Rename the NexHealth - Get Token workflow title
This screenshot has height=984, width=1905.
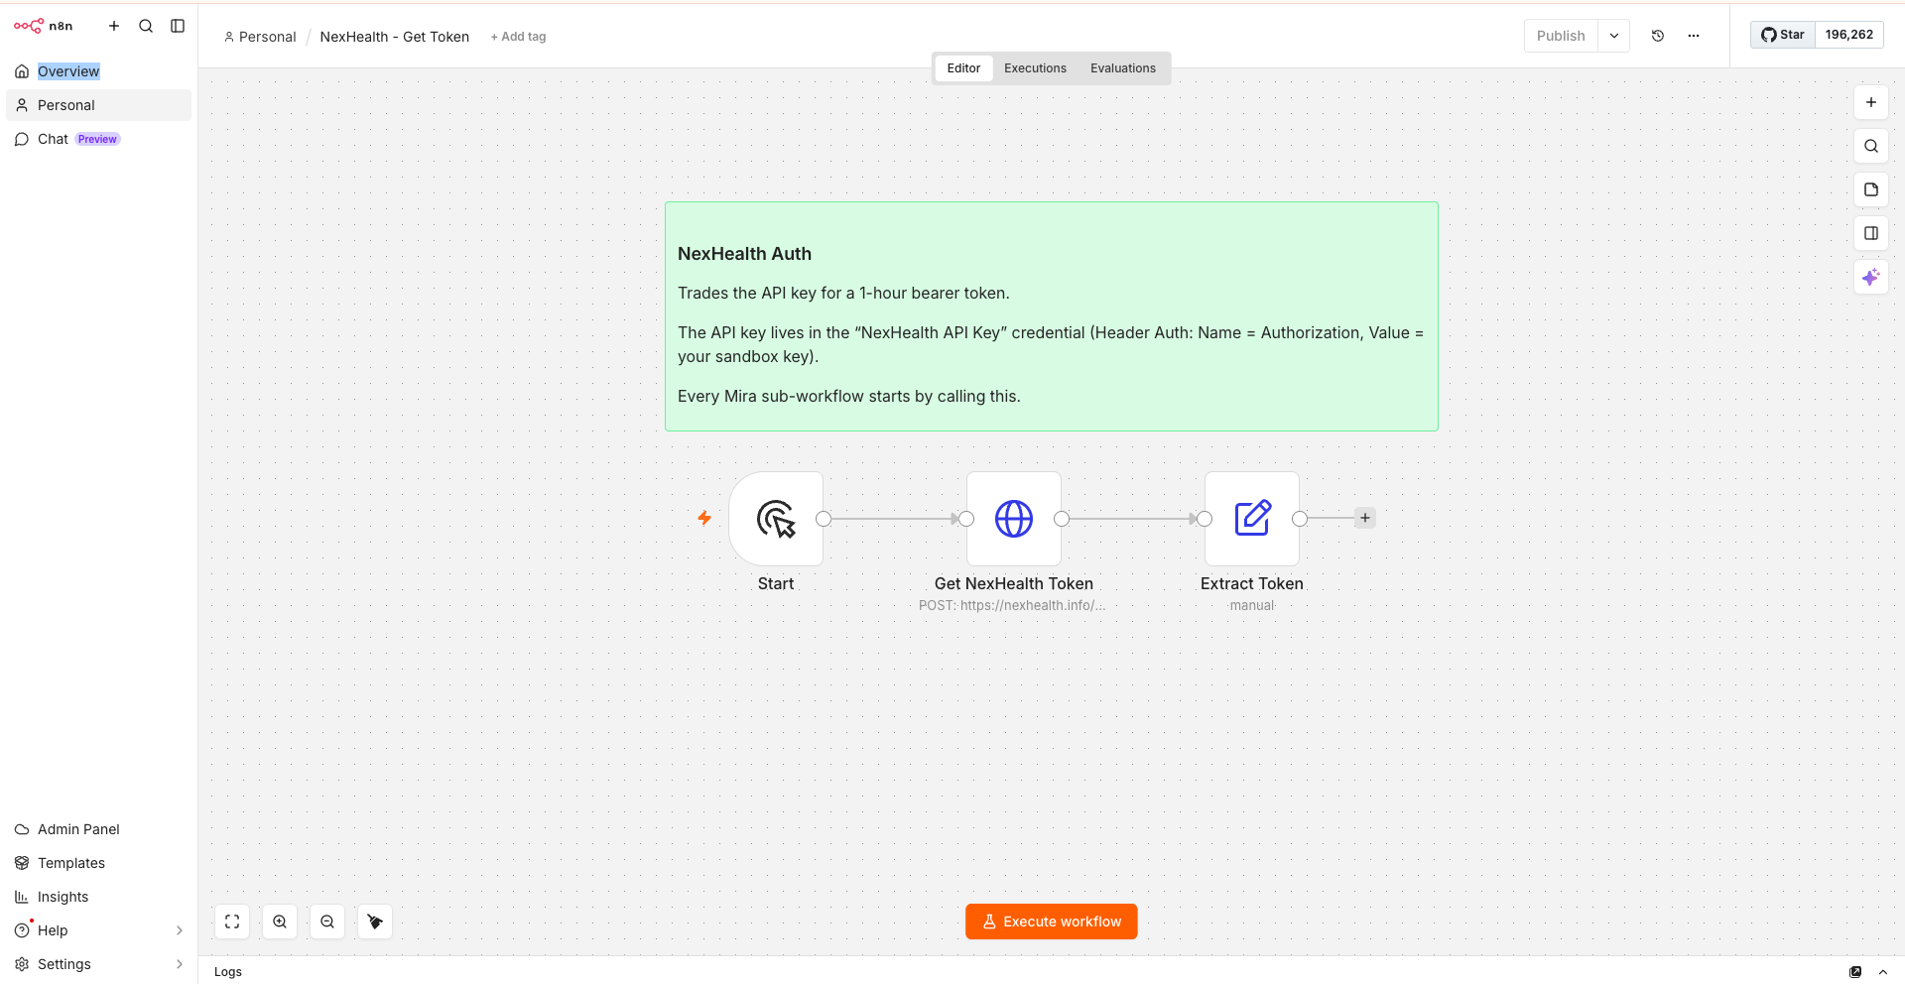(395, 37)
